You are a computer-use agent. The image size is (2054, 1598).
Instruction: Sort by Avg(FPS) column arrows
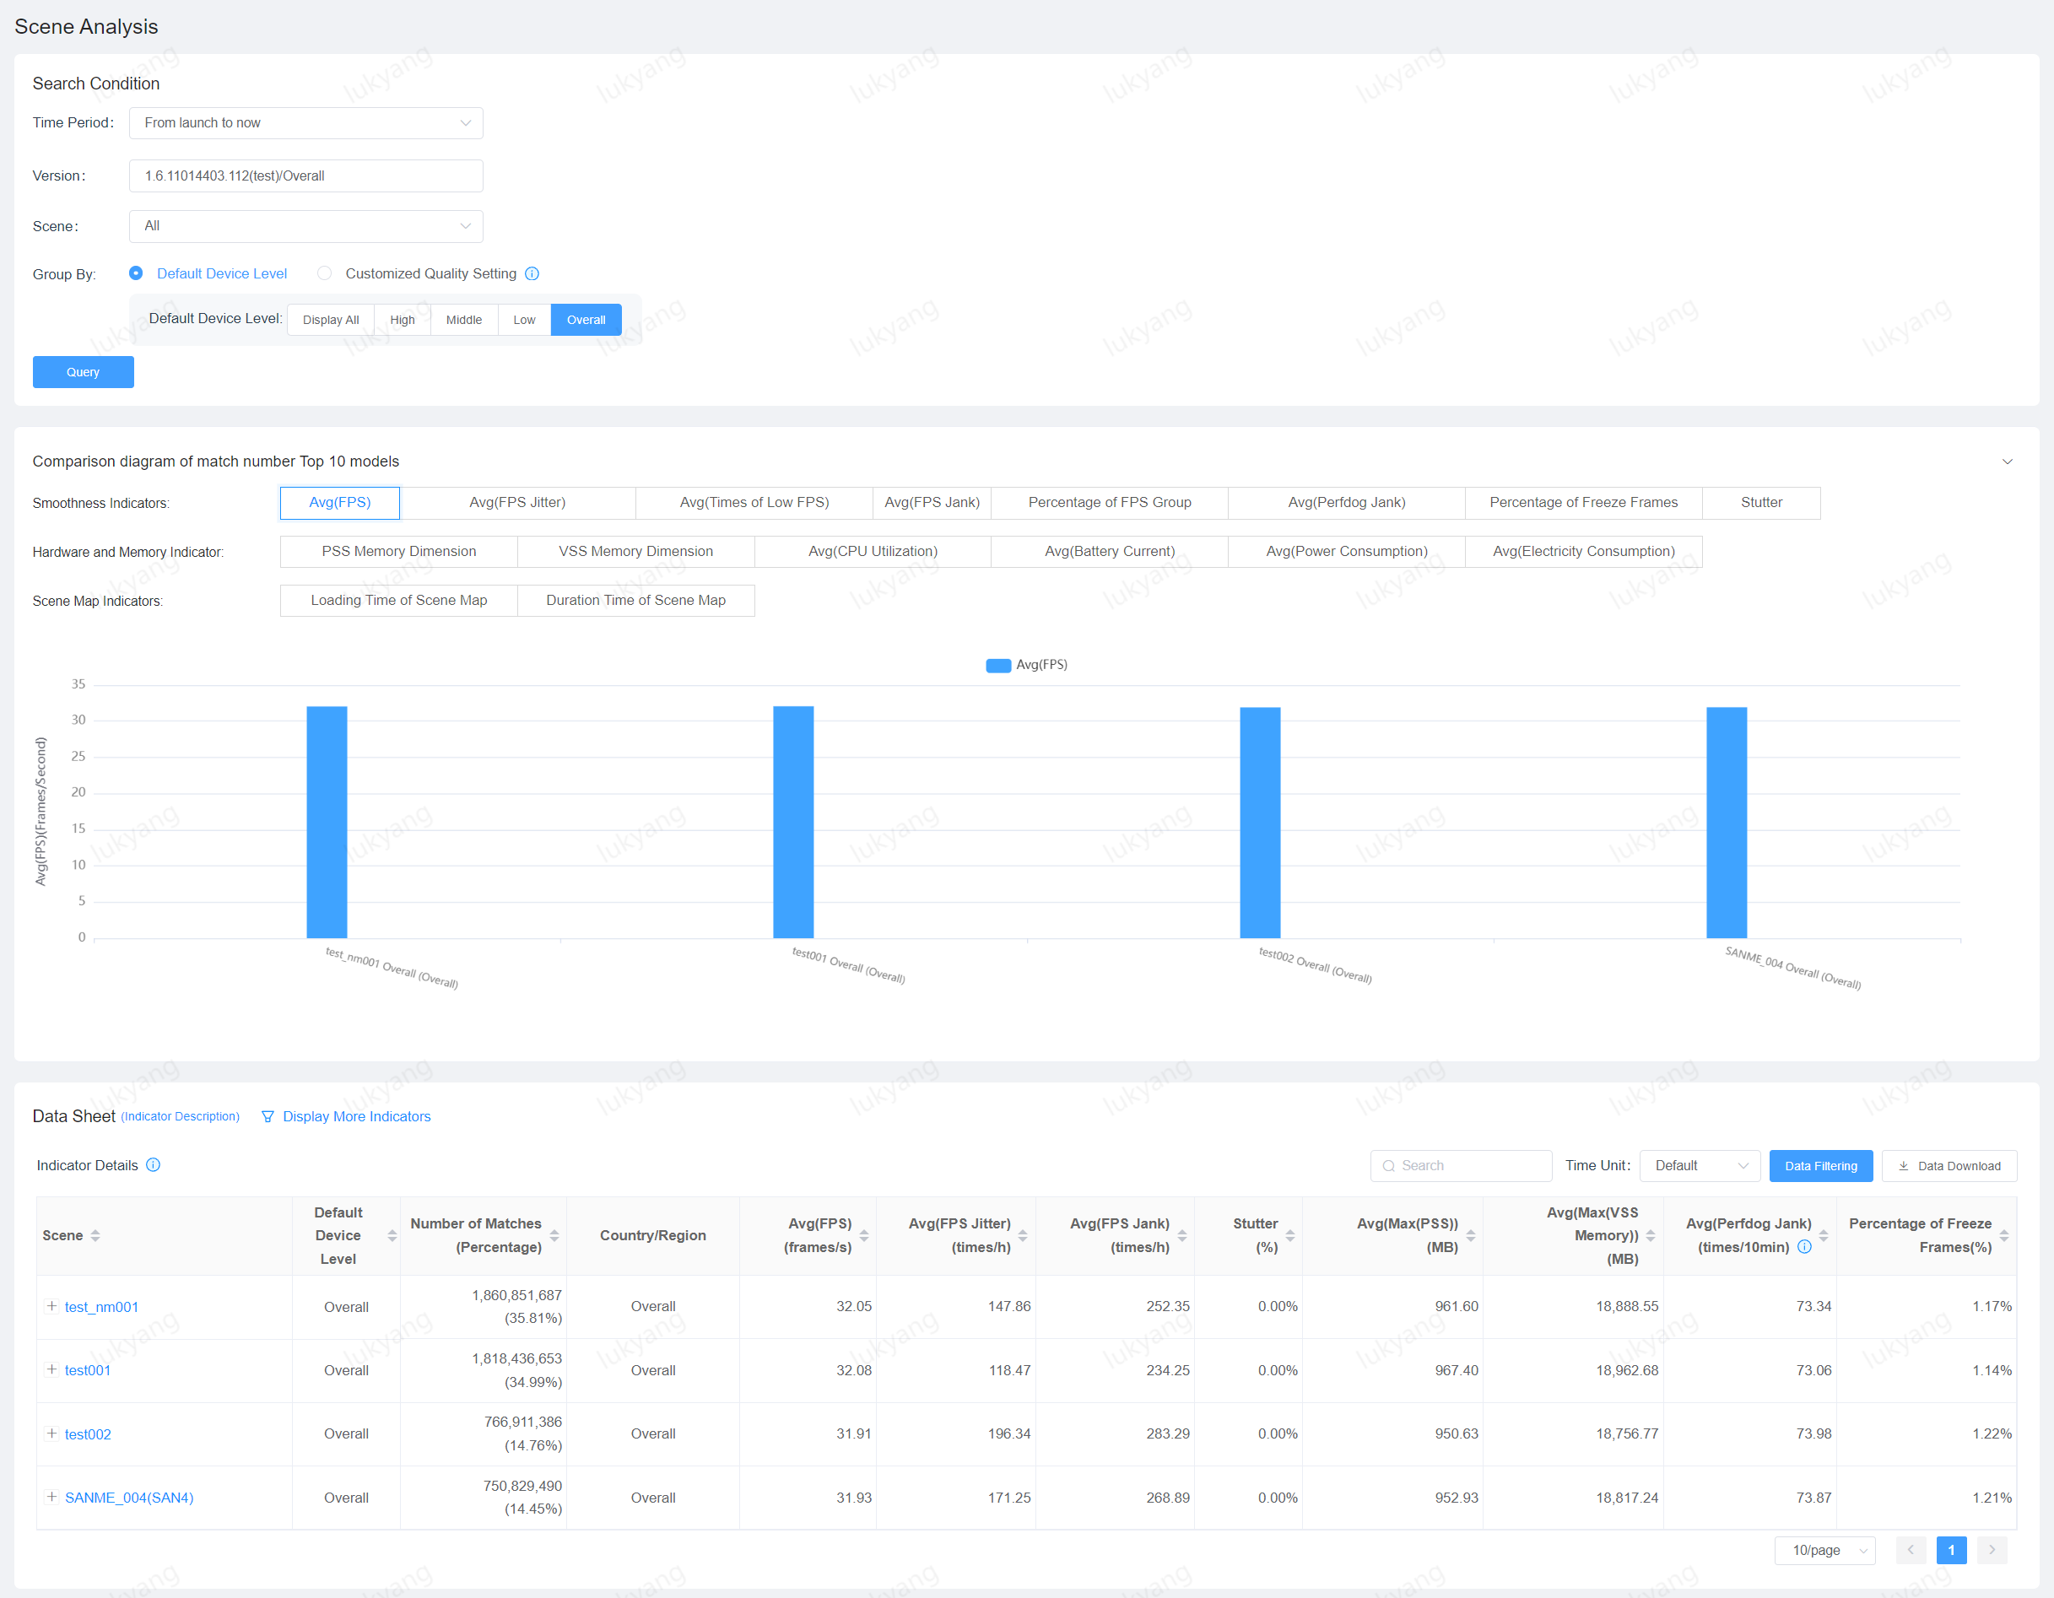click(863, 1236)
